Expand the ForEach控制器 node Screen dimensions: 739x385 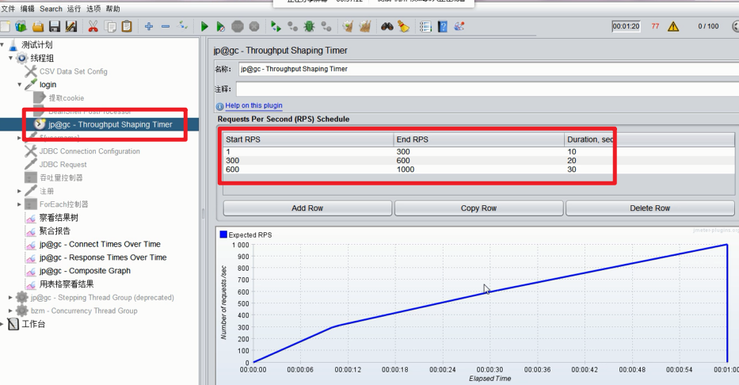coord(19,204)
